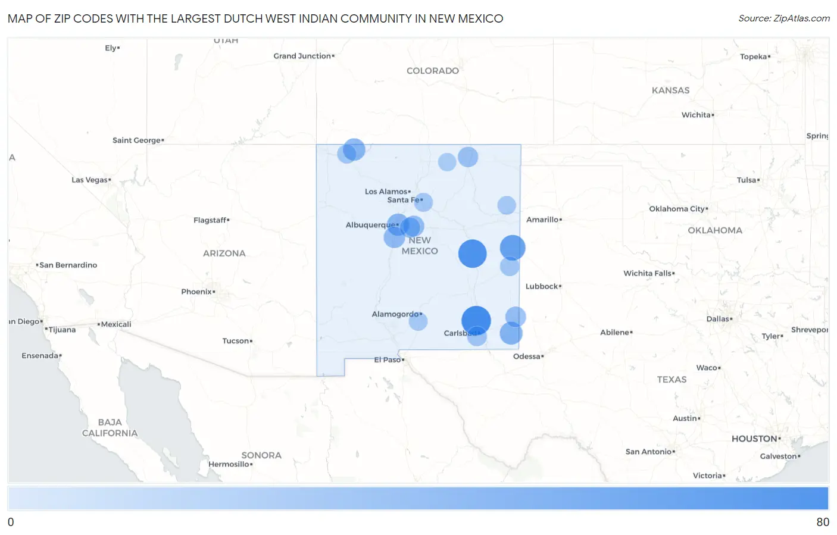837x535 pixels.
Task: Click the Lubbock city label
Action: tap(543, 286)
